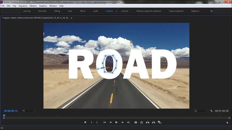Click the Mark Out bracket button
232x130 pixels.
click(97, 122)
